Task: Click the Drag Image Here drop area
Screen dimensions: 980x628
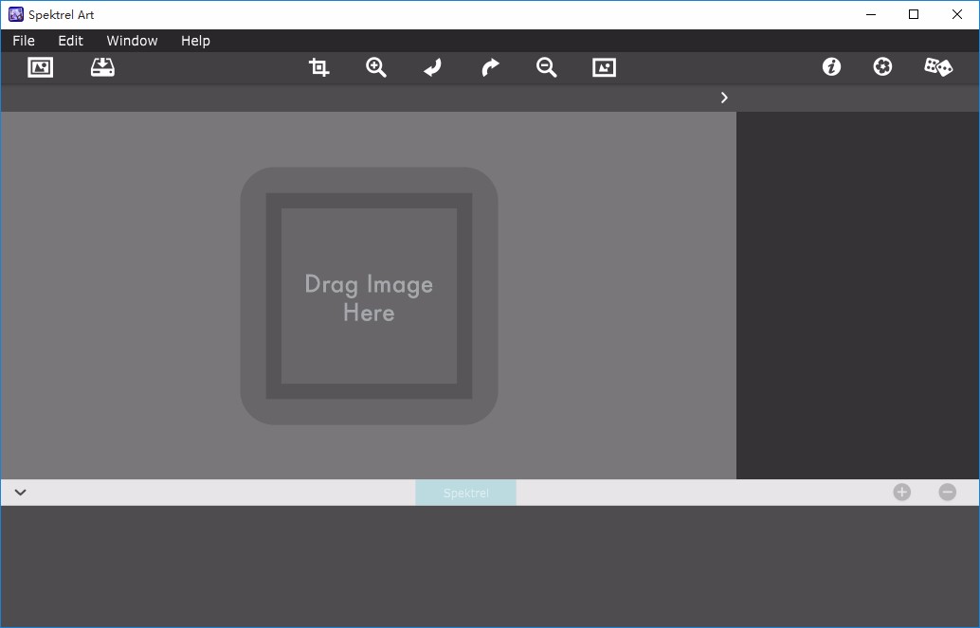Action: [369, 296]
